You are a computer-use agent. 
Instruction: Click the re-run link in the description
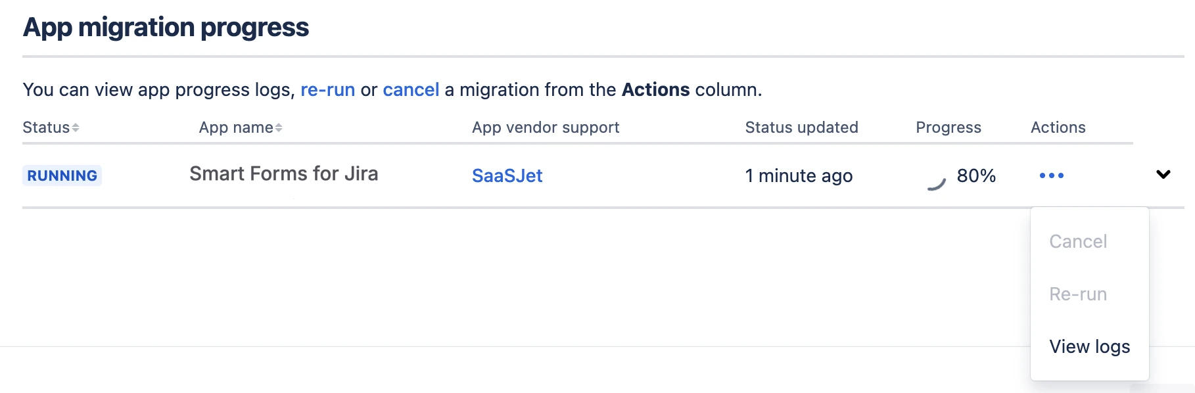(x=327, y=89)
